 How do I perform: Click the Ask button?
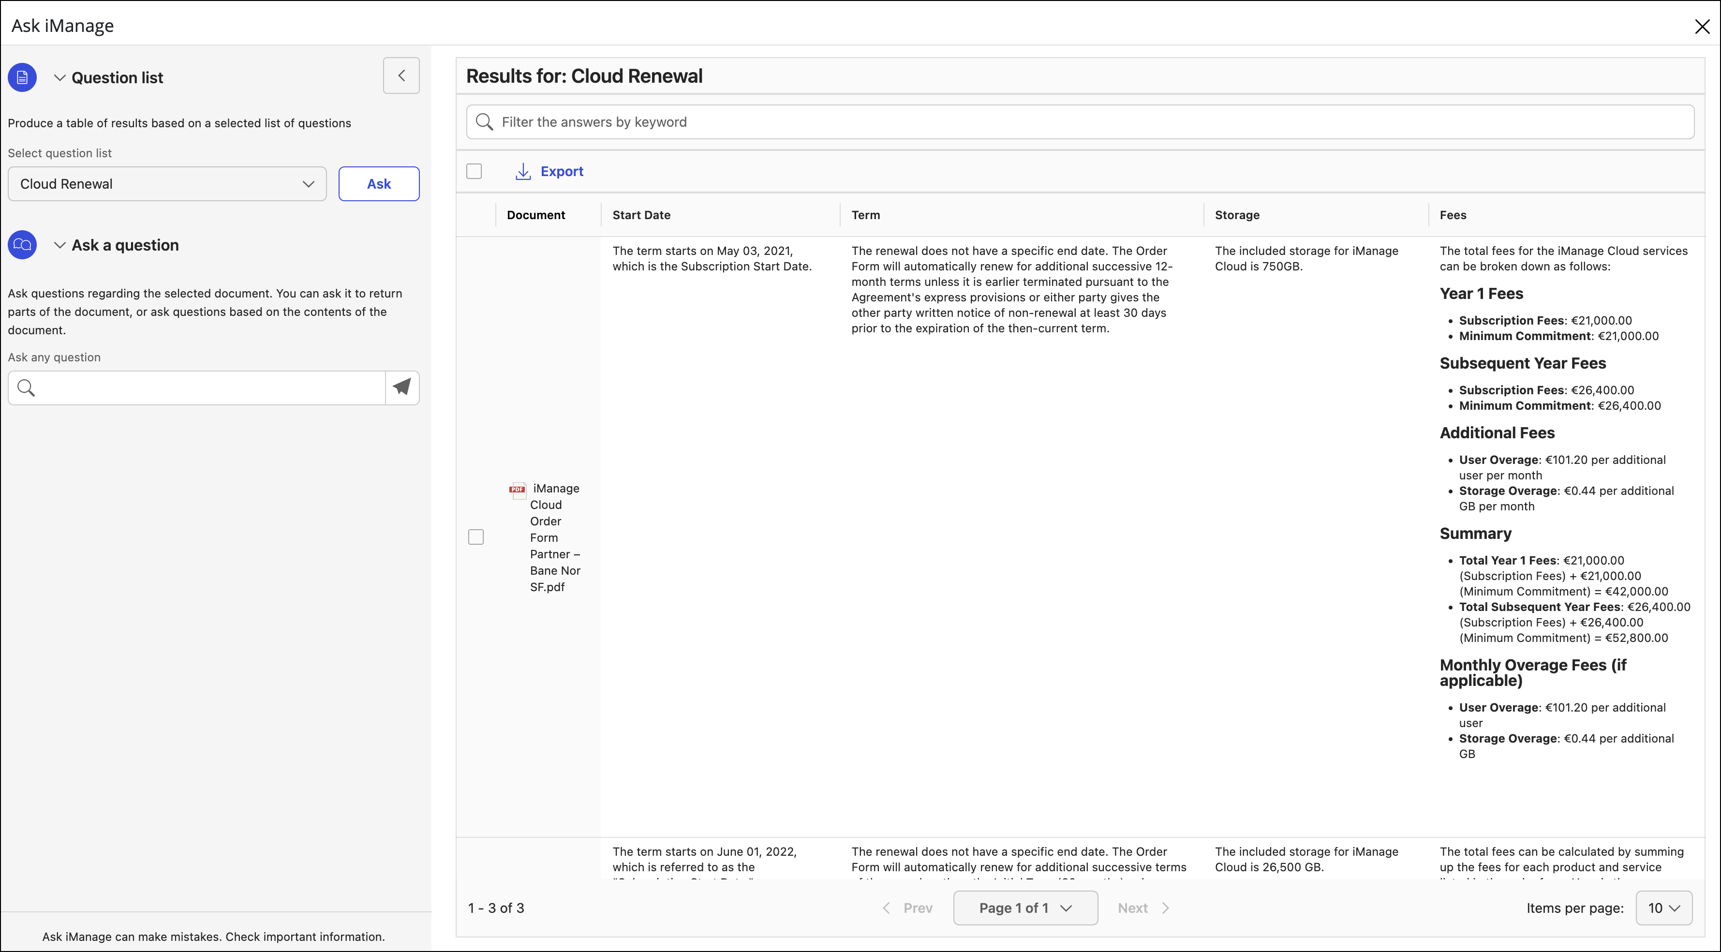click(379, 184)
